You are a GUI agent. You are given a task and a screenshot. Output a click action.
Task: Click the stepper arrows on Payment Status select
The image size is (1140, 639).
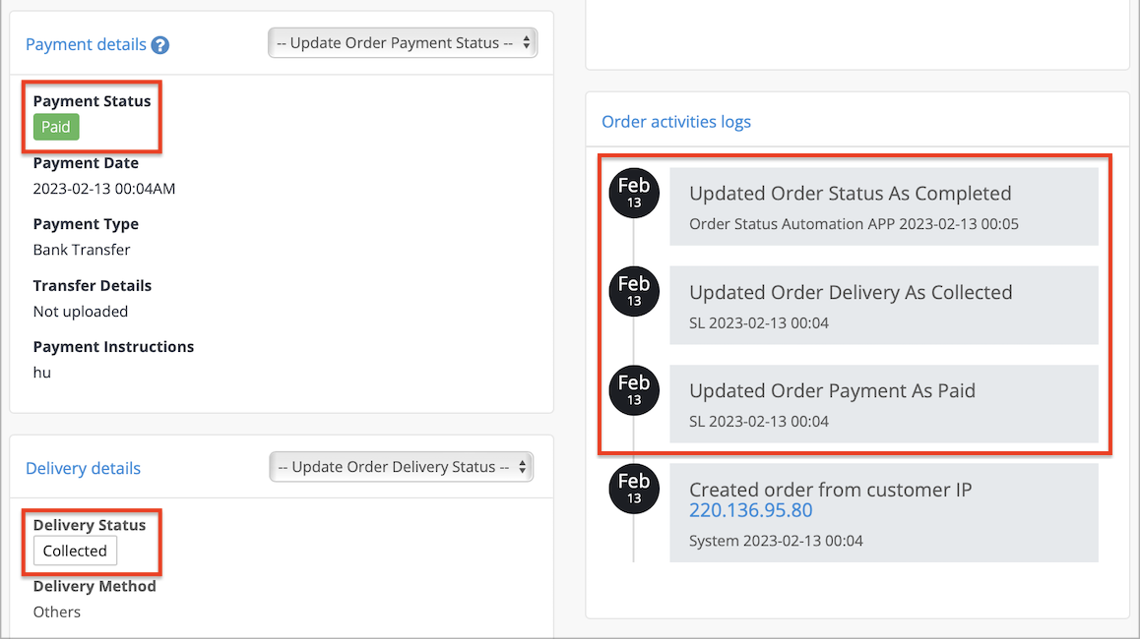pyautogui.click(x=527, y=43)
